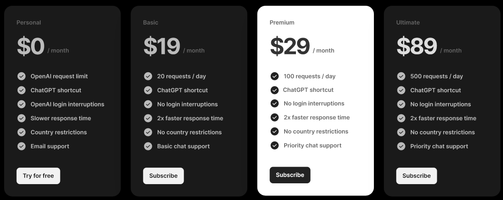Screen dimensions: 503x200
Task: Click Personal plan checkmark beside Slower response time
Action: point(21,118)
